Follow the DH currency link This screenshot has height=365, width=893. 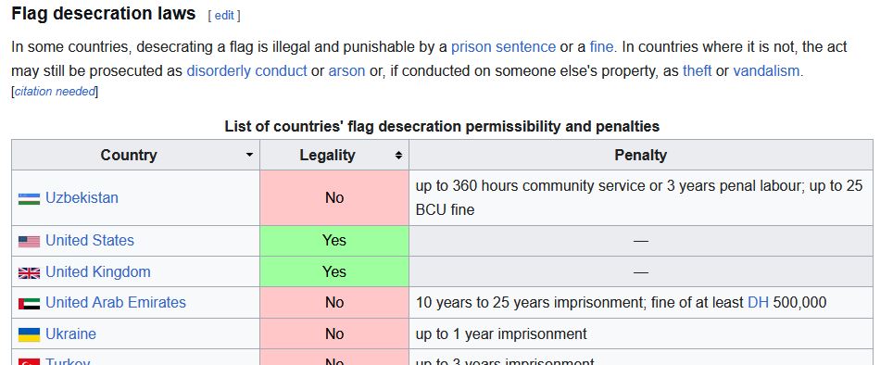[x=758, y=302]
